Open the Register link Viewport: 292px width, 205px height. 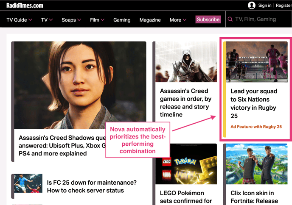284,6
